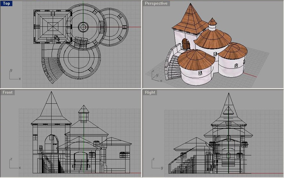Screen dimensions: 284x178
Task: Click the small turret cupola in Perspective view
Action: [212, 24]
